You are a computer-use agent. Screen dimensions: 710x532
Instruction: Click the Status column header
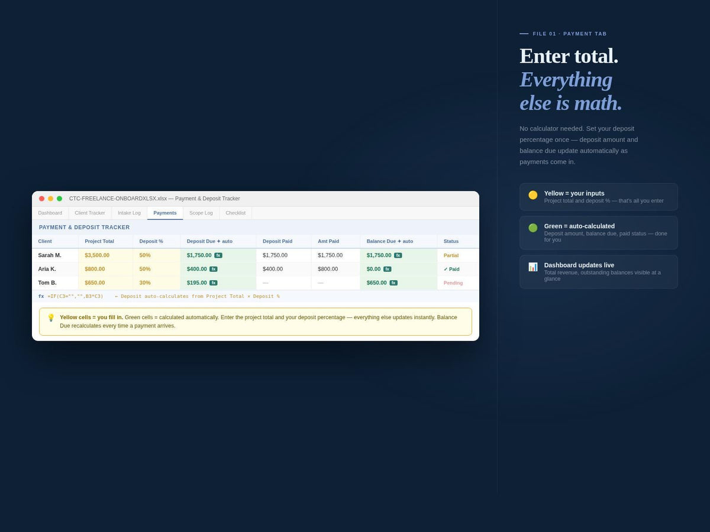[458, 241]
